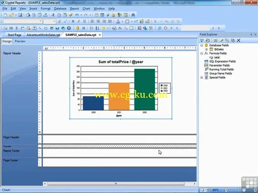Insert a chart with bar-chart icon
The image size is (258, 193).
57,28
